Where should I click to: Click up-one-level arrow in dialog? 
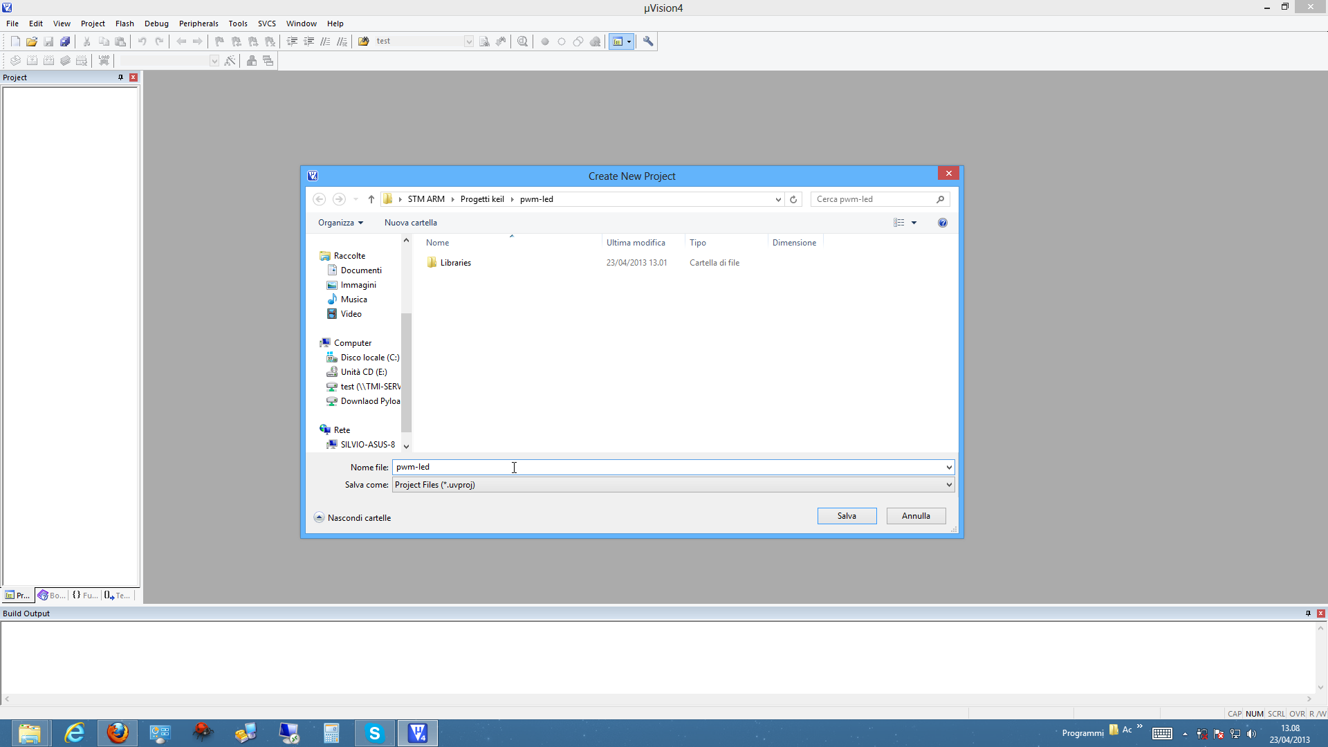pyautogui.click(x=371, y=199)
